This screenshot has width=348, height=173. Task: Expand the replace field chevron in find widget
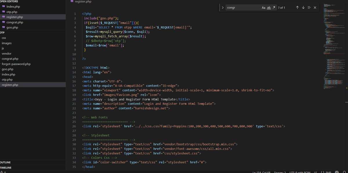pyautogui.click(x=222, y=8)
